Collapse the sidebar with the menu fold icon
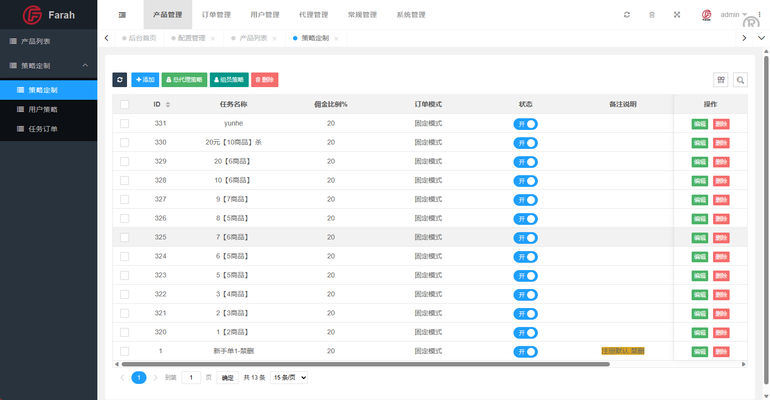This screenshot has width=770, height=400. (x=122, y=15)
